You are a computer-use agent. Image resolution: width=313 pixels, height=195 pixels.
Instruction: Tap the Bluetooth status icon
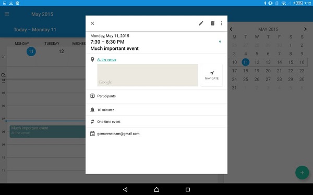265,3
